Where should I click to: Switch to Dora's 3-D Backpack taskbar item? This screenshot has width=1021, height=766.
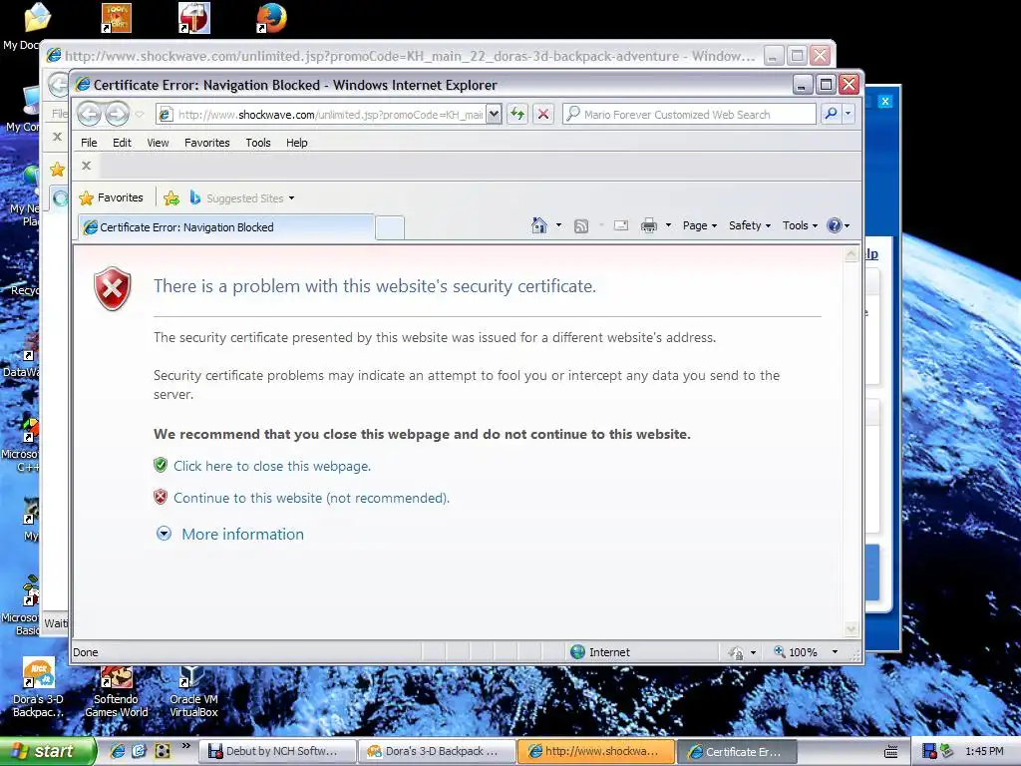pyautogui.click(x=438, y=752)
